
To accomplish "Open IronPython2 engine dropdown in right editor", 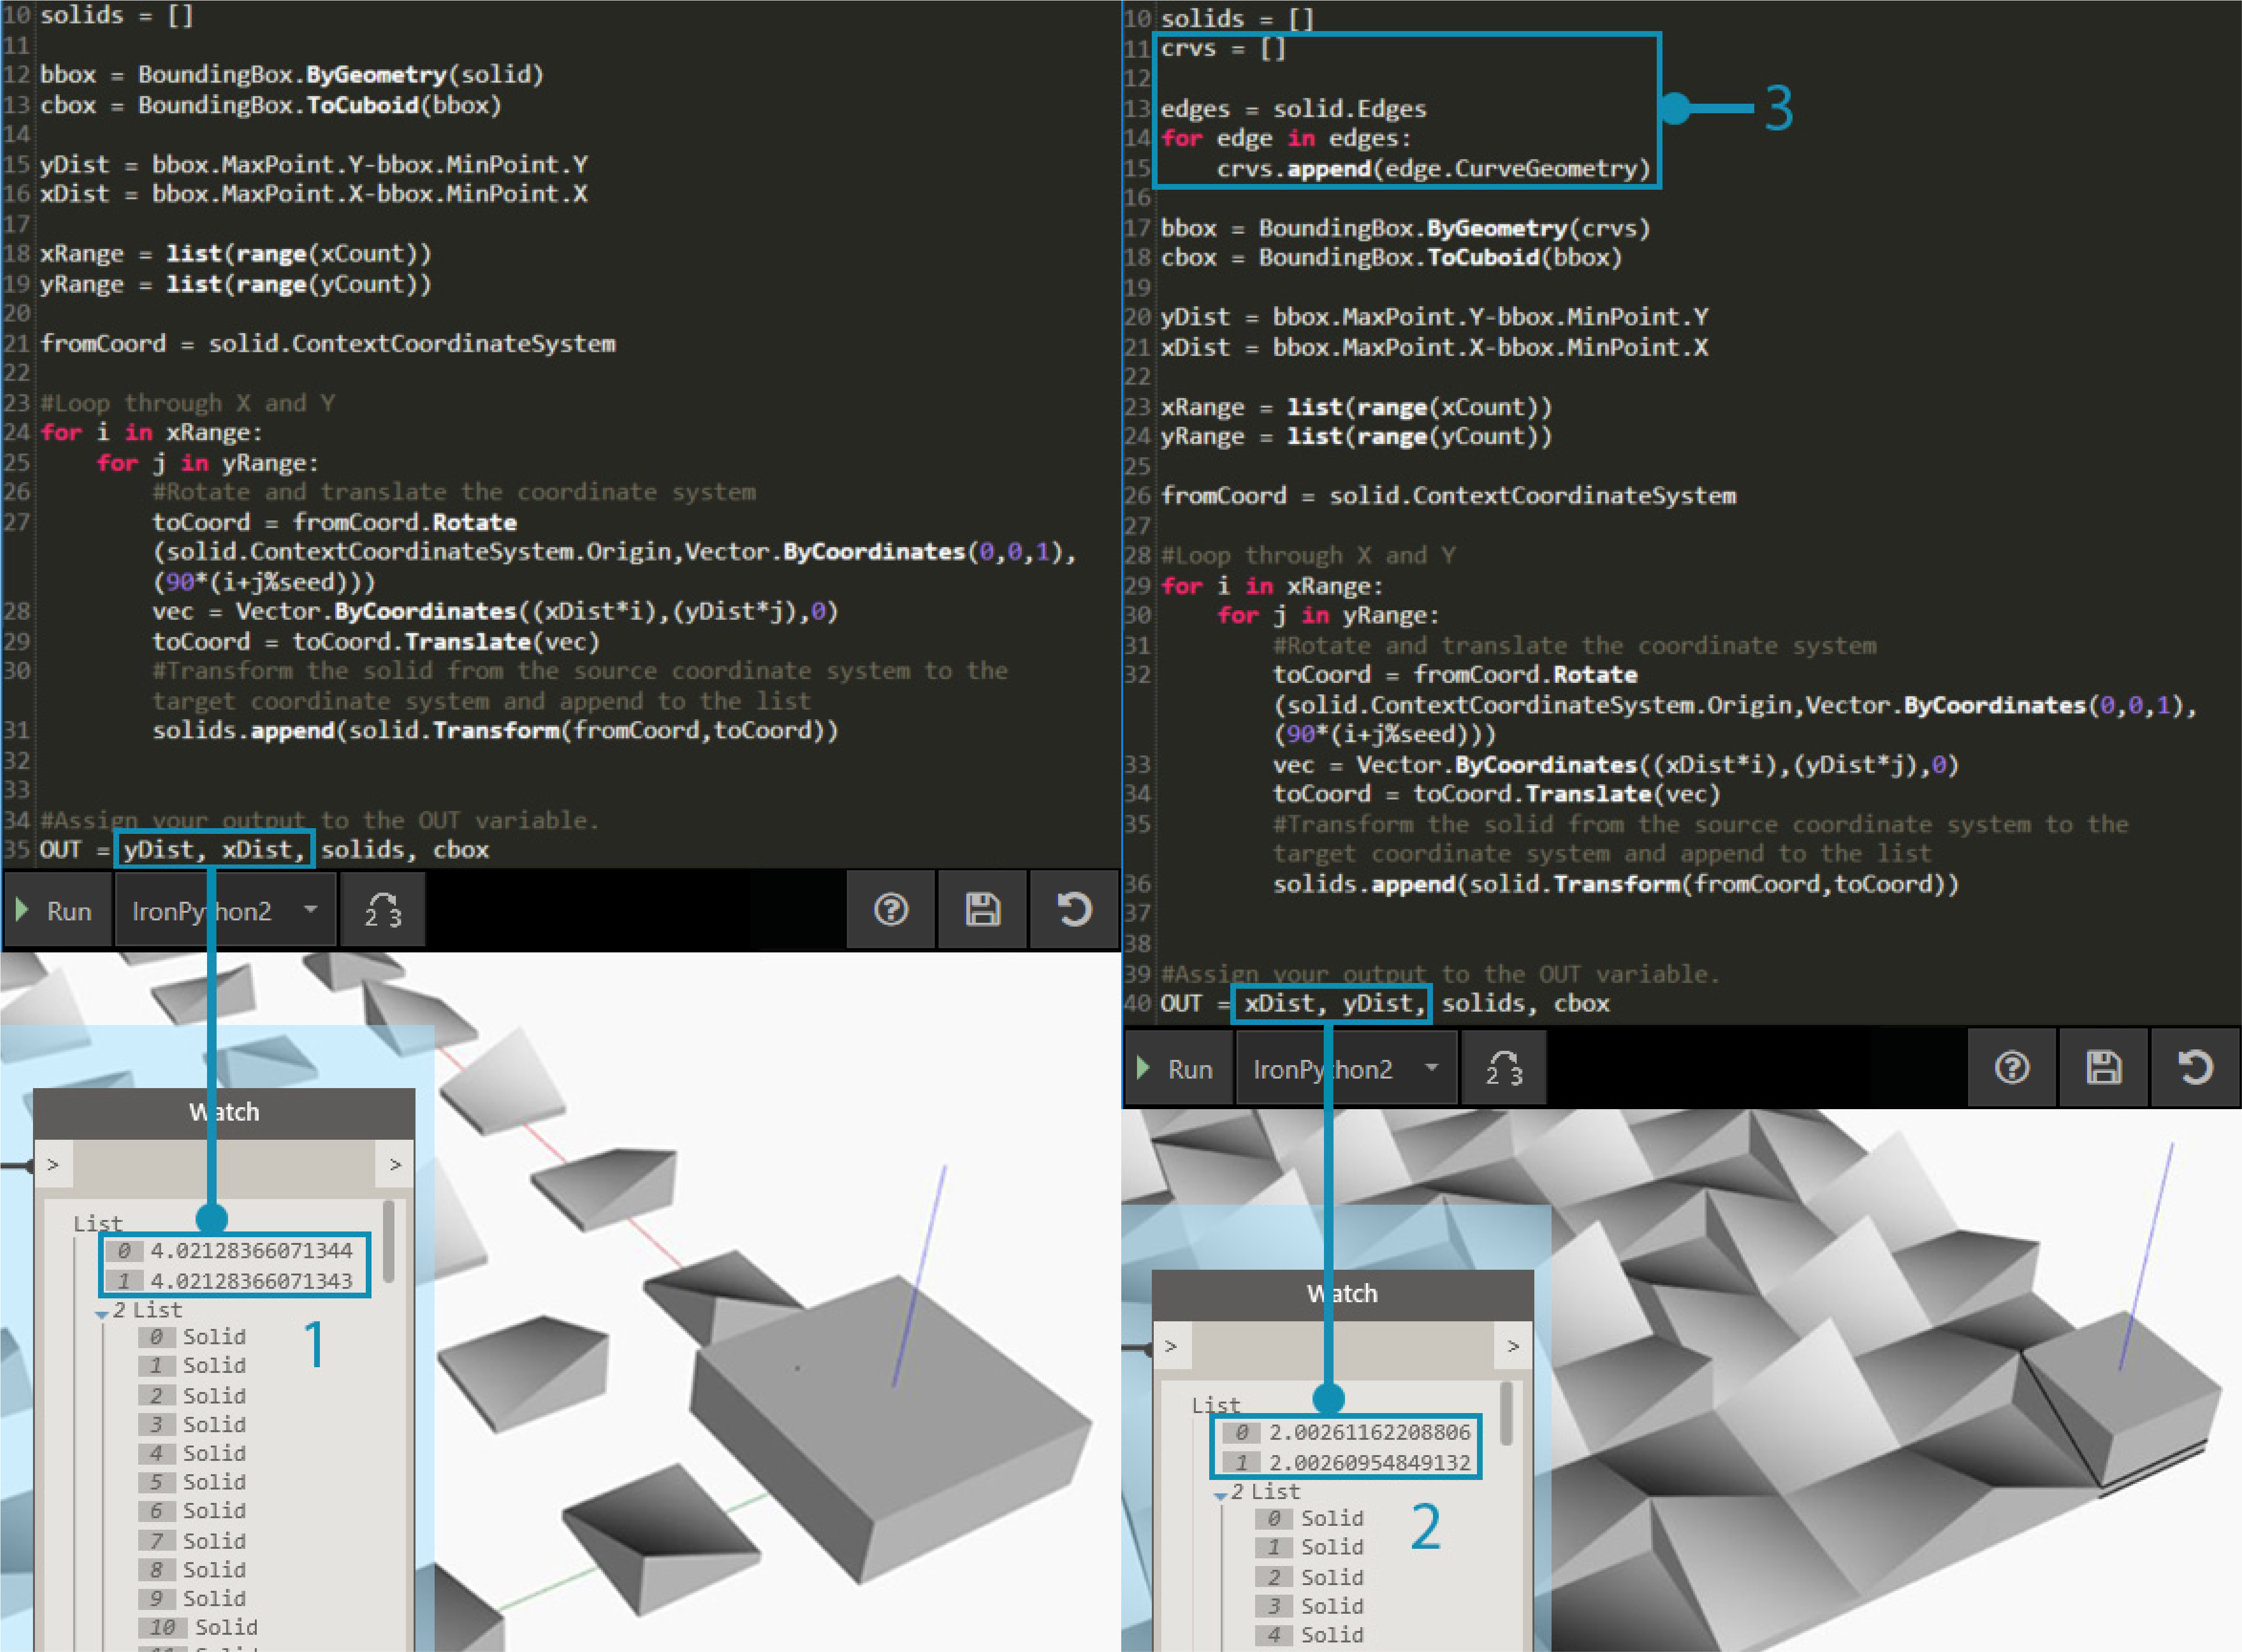I will [x=1432, y=1068].
